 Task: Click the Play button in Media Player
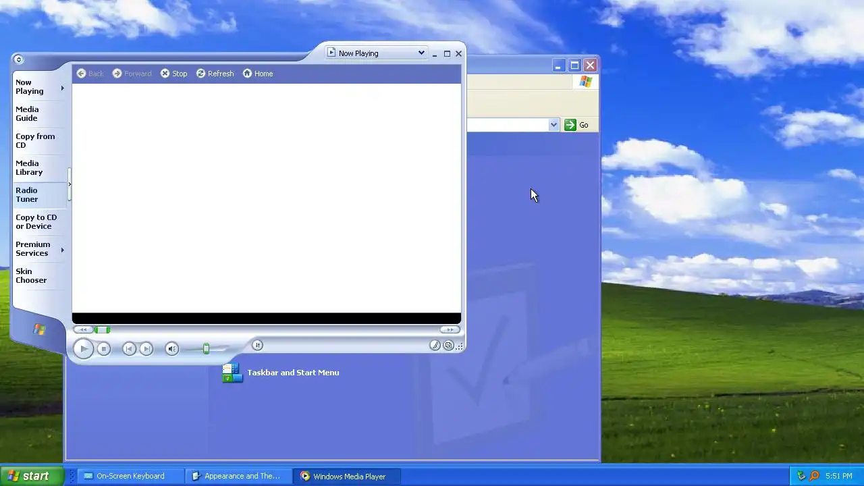click(83, 349)
